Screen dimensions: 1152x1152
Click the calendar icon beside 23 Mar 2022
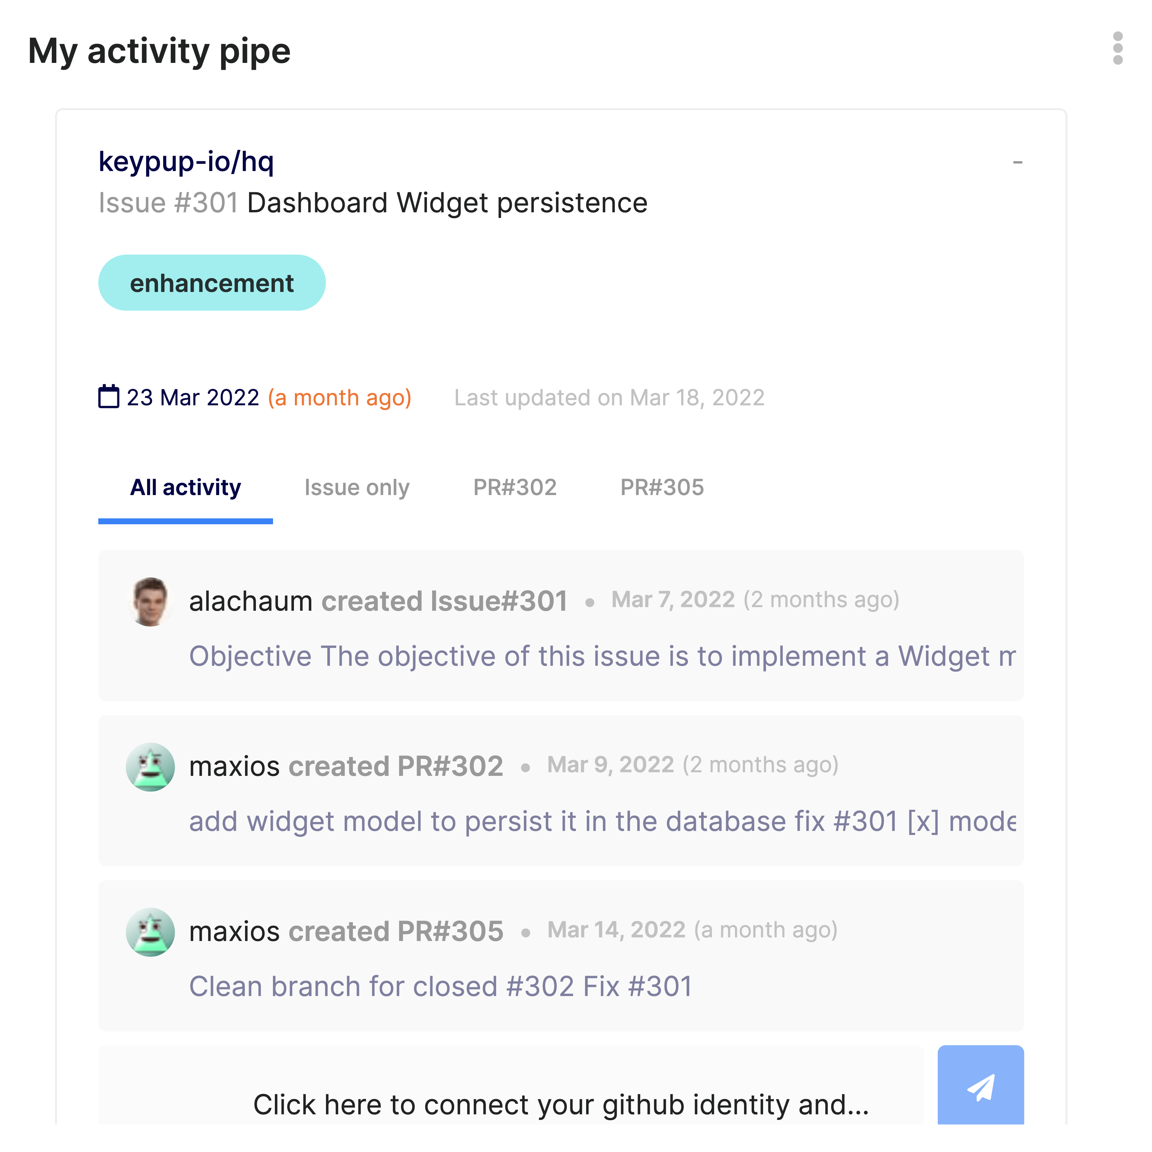(108, 397)
